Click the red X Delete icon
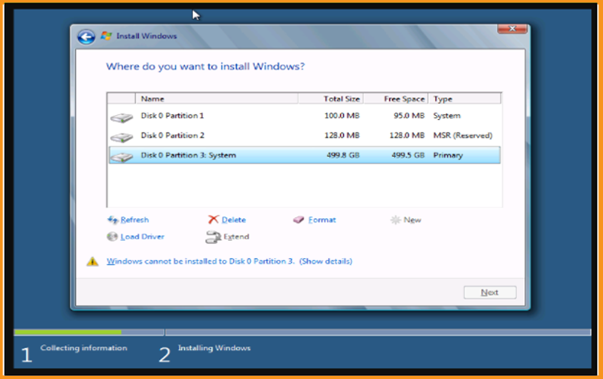 (x=213, y=220)
